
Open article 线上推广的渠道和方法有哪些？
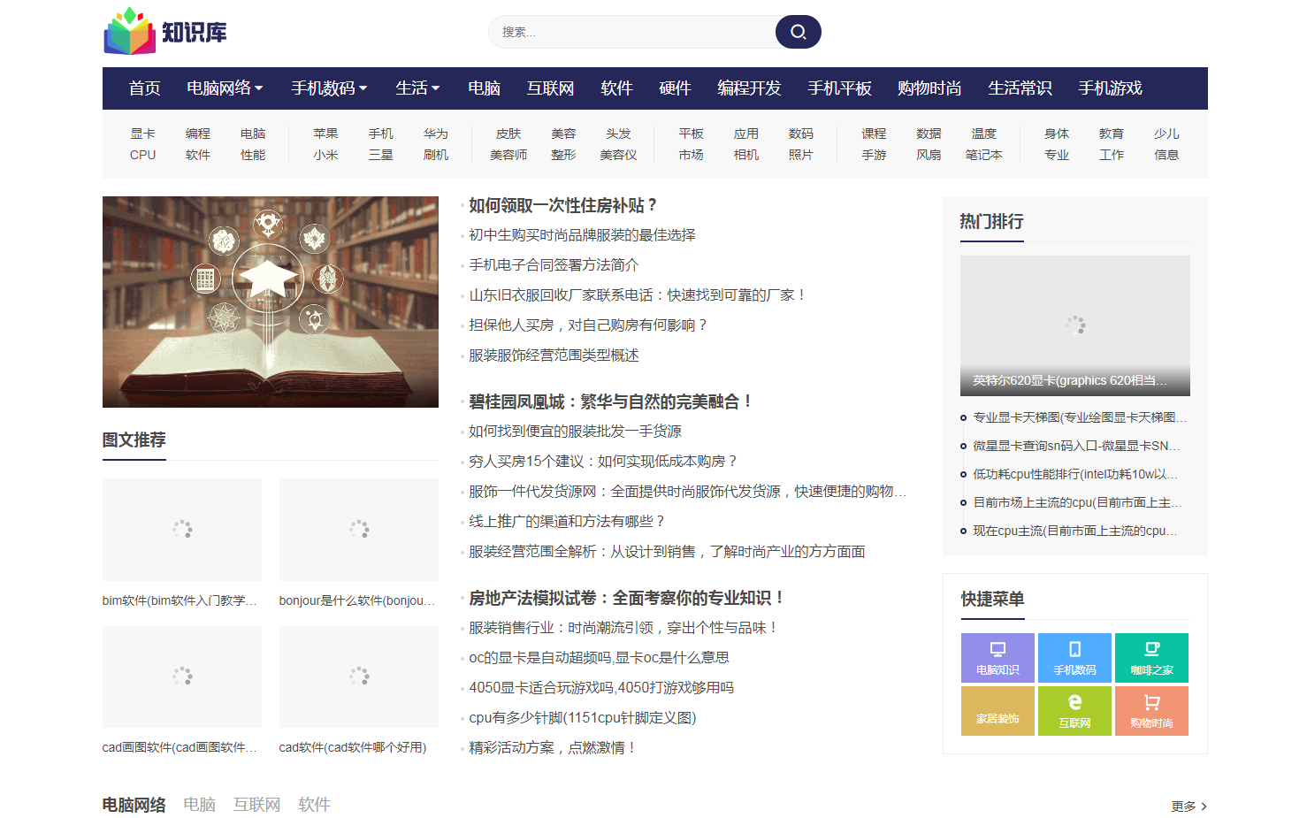568,522
